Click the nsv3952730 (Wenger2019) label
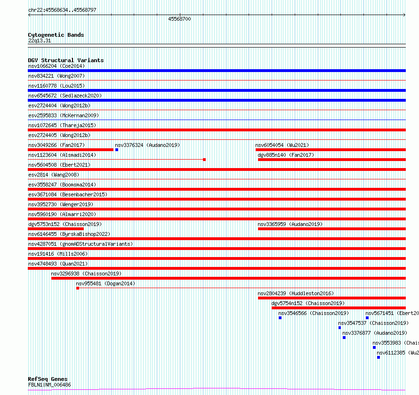419x395 pixels. [x=61, y=204]
